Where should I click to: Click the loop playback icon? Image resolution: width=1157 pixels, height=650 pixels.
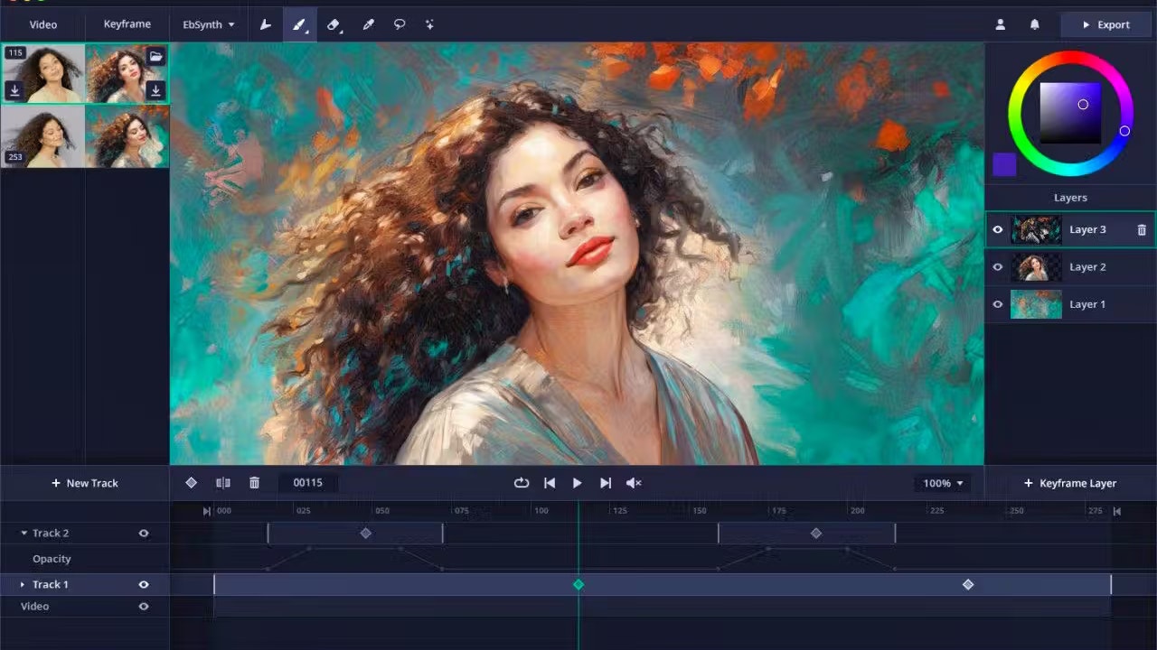pos(522,483)
